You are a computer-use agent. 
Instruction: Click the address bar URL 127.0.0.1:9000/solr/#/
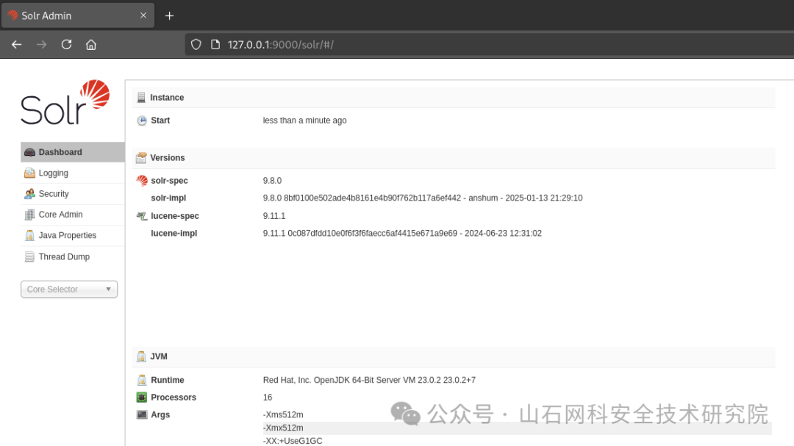(281, 45)
